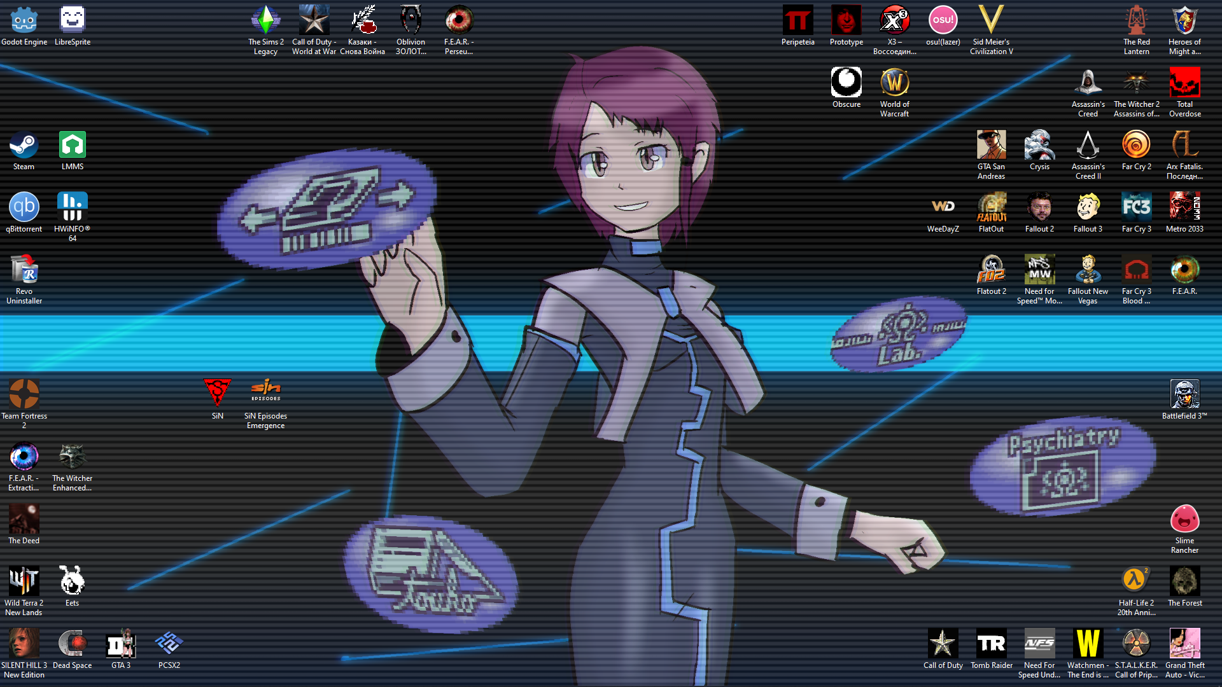Select the Cossacks Back to War icon
This screenshot has height=687, width=1222.
click(x=363, y=30)
